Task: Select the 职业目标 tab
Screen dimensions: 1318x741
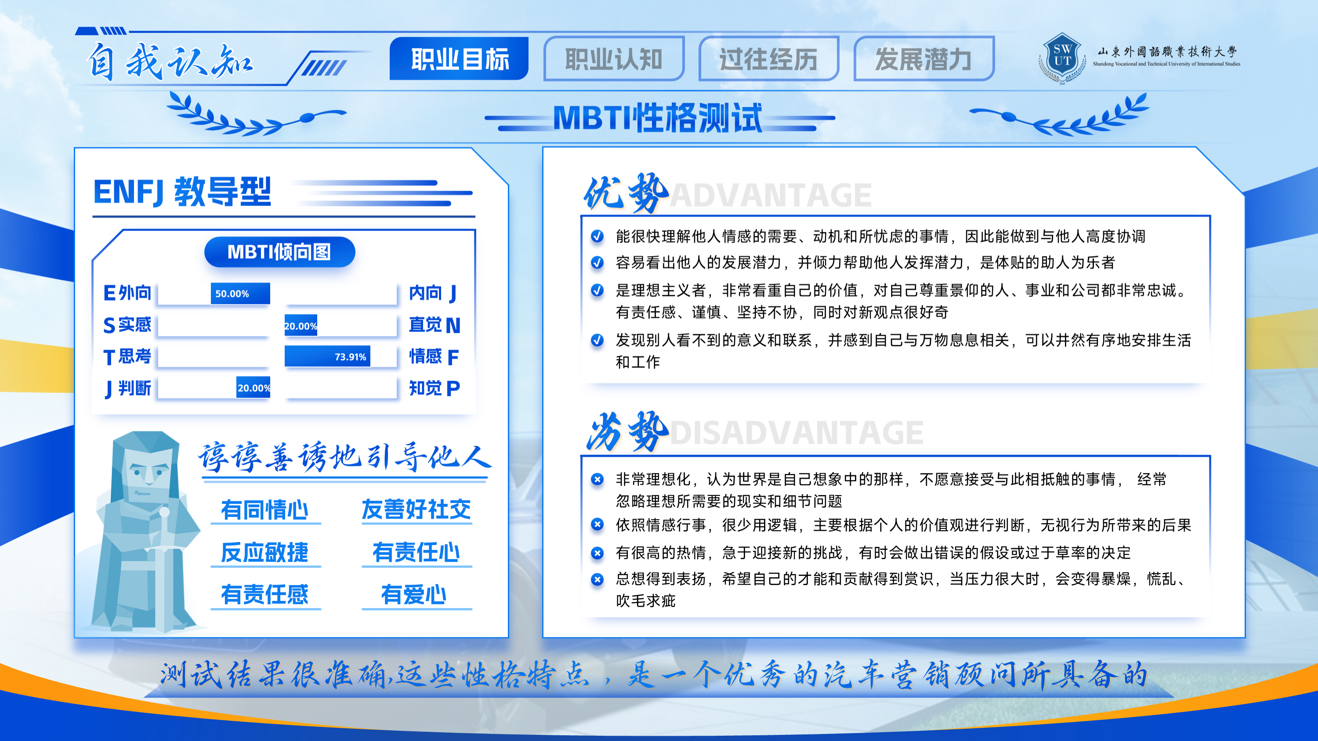Action: (x=459, y=58)
